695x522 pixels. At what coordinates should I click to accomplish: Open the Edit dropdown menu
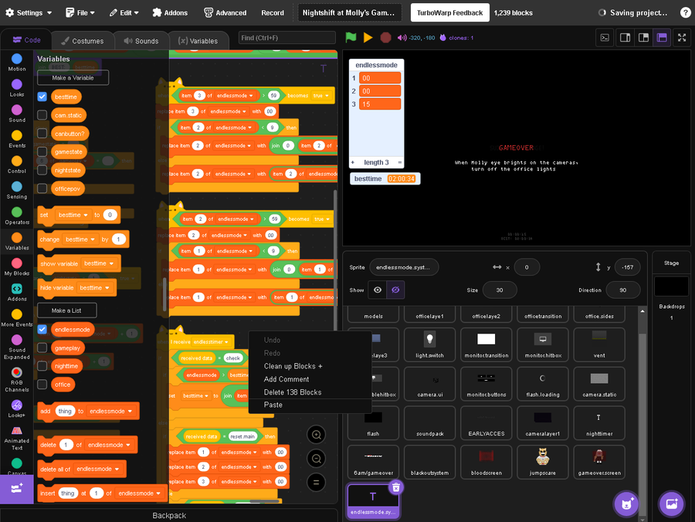(124, 13)
